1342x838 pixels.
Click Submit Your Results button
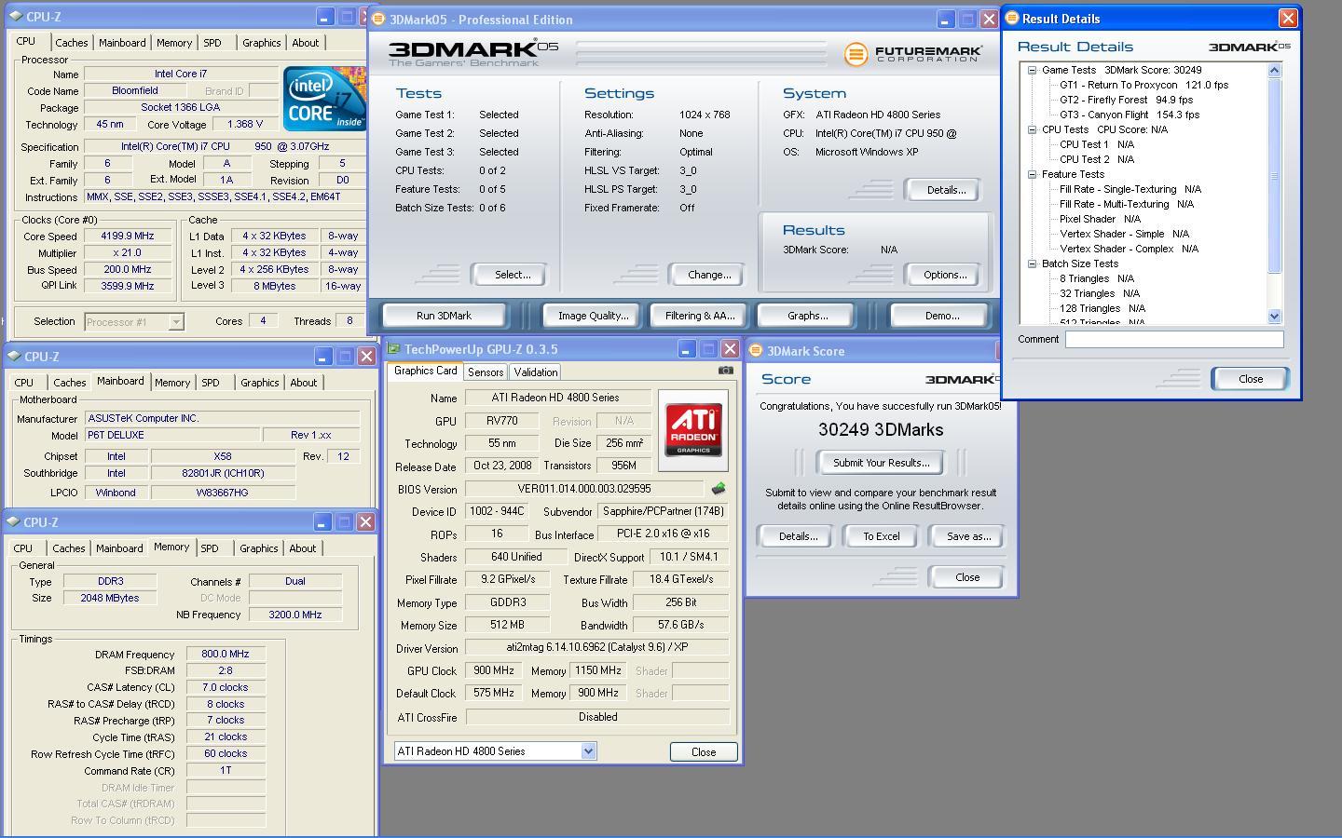click(x=881, y=463)
